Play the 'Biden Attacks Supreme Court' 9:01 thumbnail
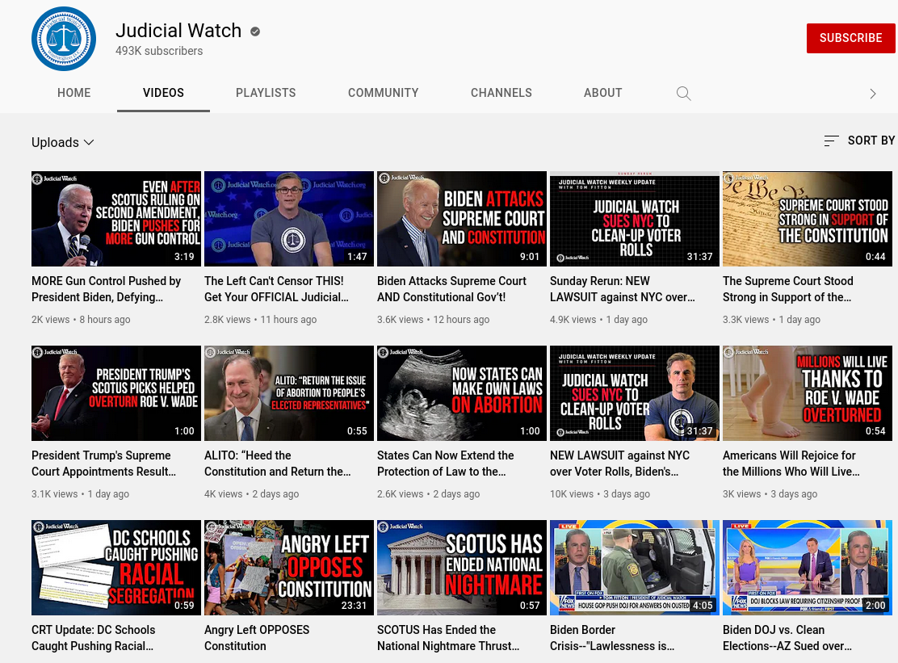This screenshot has width=898, height=663. (462, 219)
